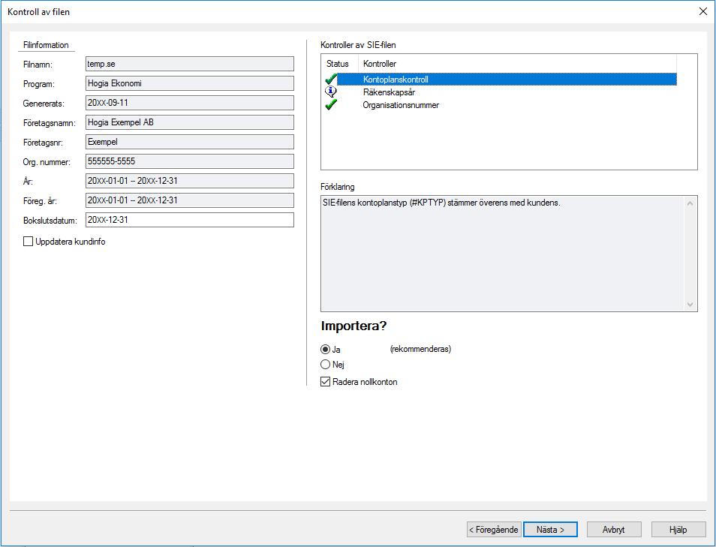Go back with the Föregående button

point(494,530)
